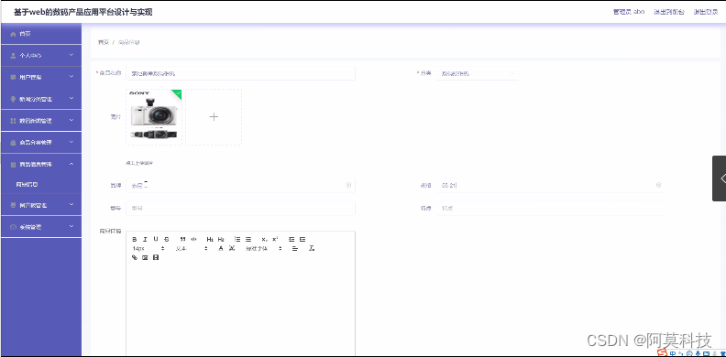
Task: Open the 文本 heading style dropdown
Action: tap(192, 248)
